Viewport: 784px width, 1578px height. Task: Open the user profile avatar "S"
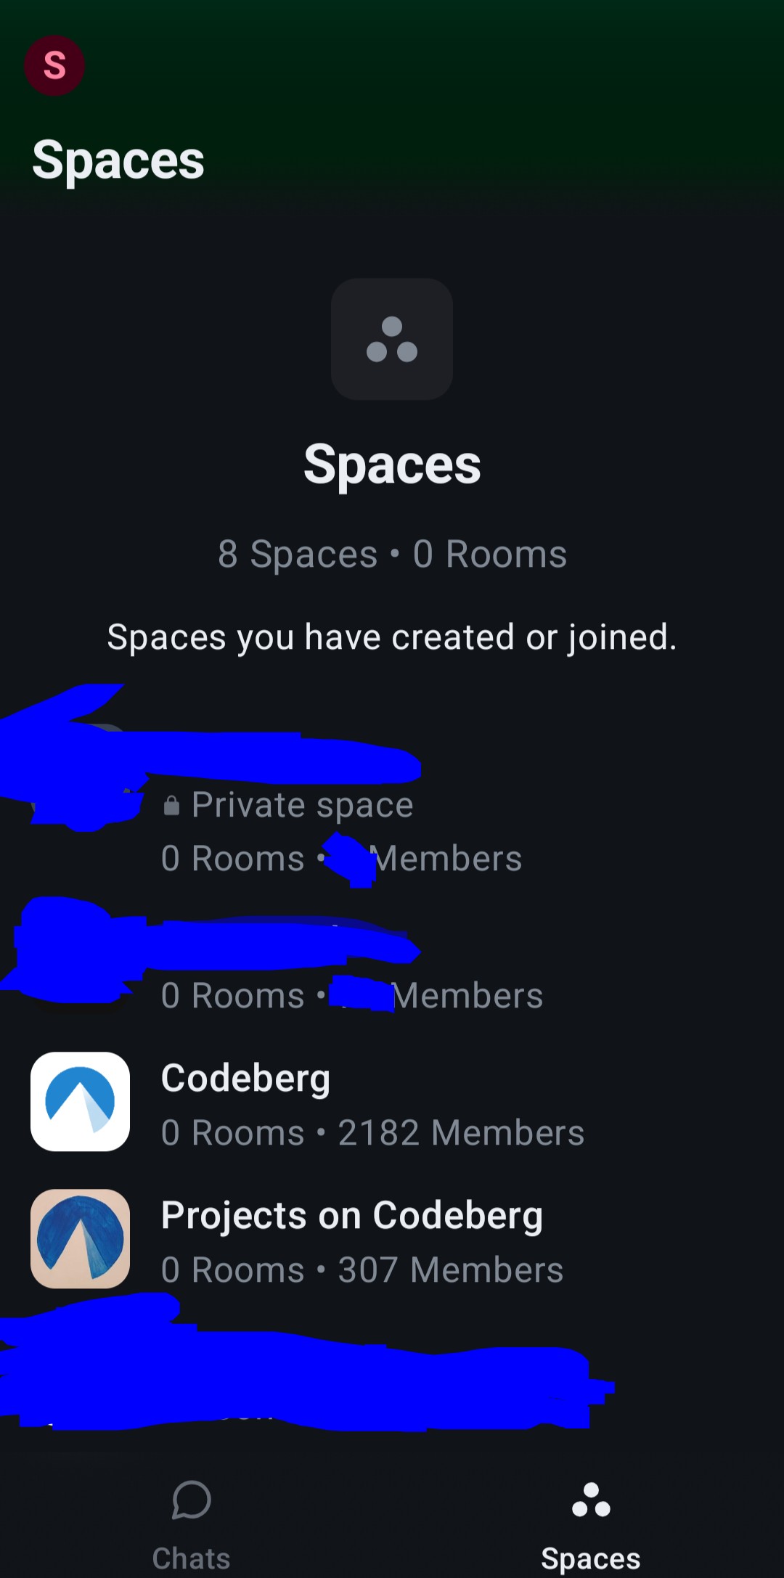click(x=54, y=65)
